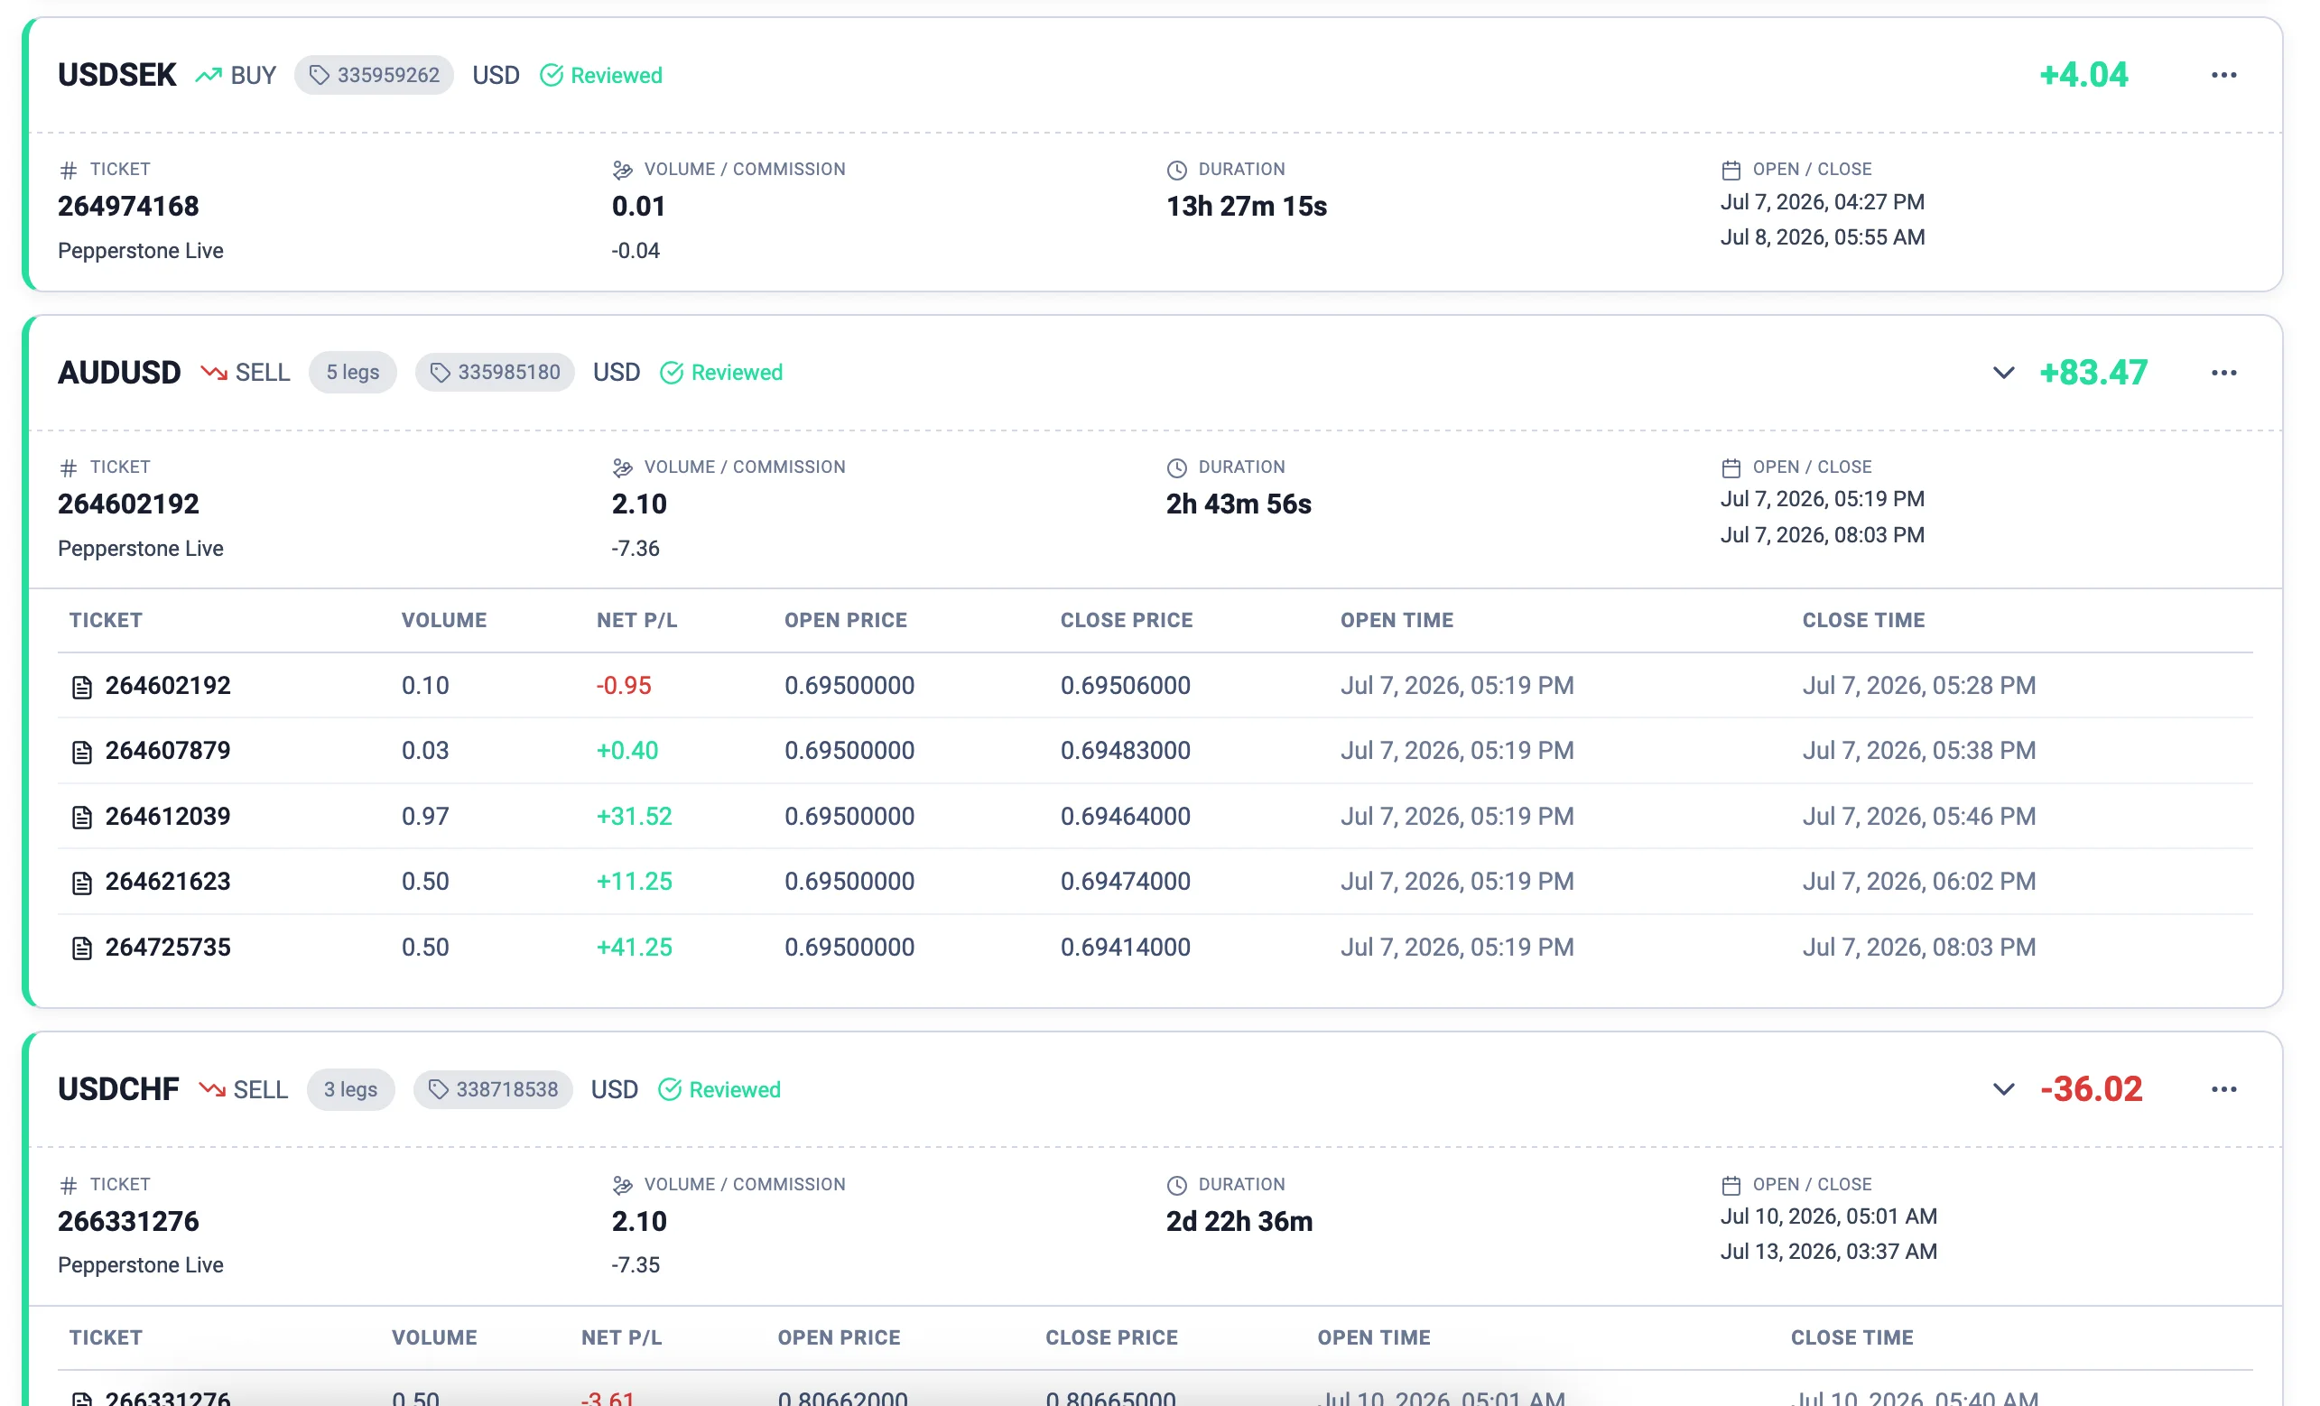Click the -0.95 net P/L cell

(x=623, y=685)
